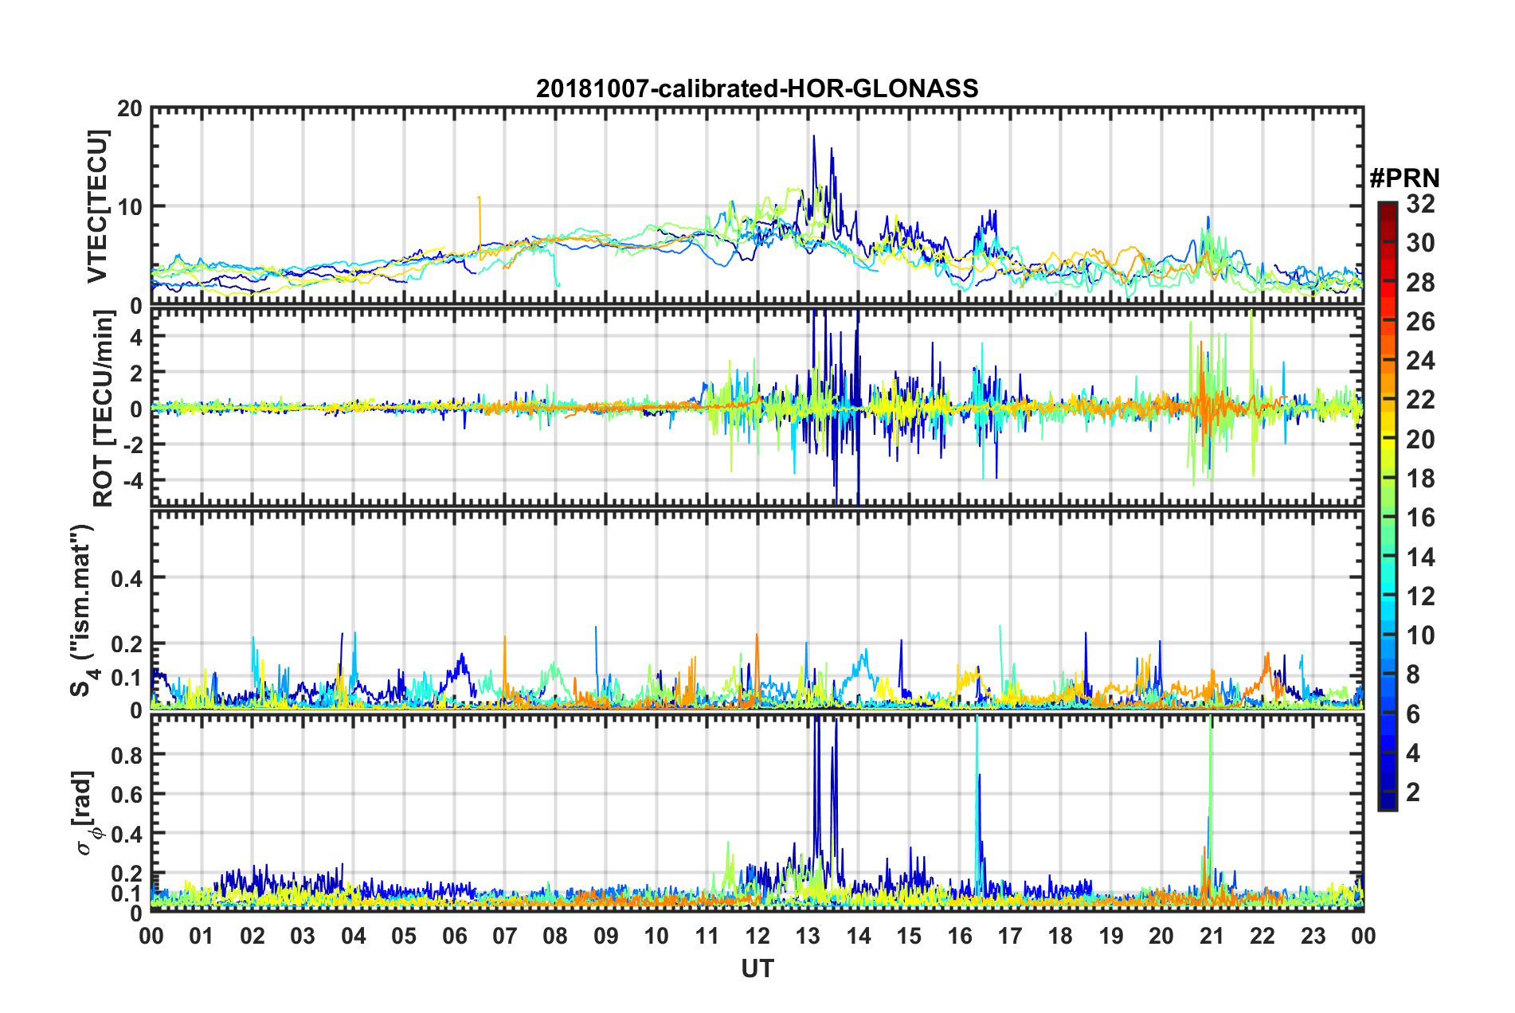Screen dimensions: 1515x1013
Task: Click the colorbar tick label 26
Action: click(1419, 323)
